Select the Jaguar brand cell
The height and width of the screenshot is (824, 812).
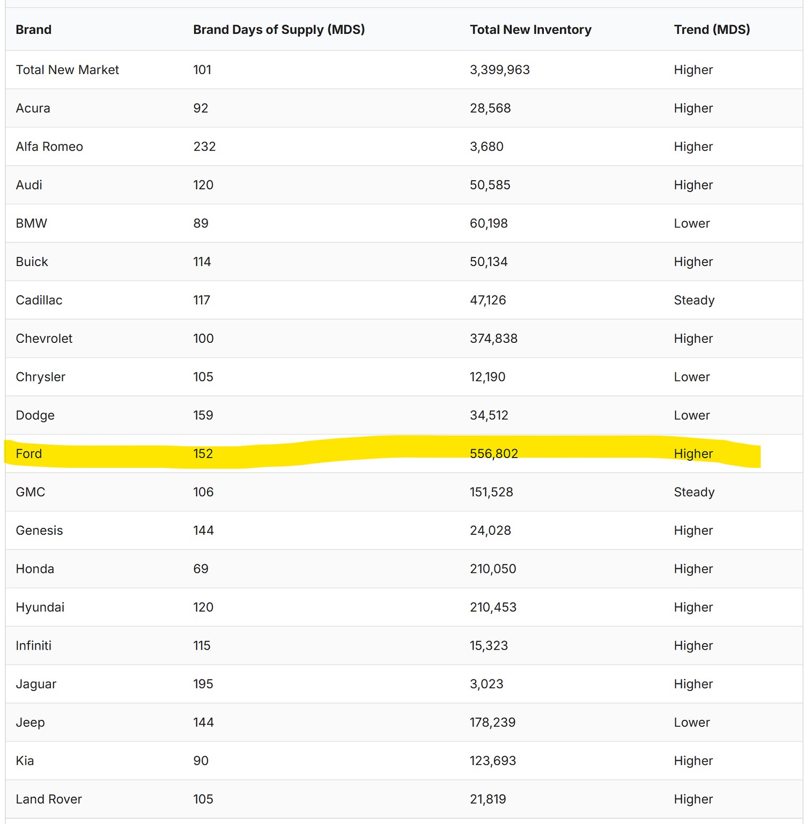tap(36, 684)
